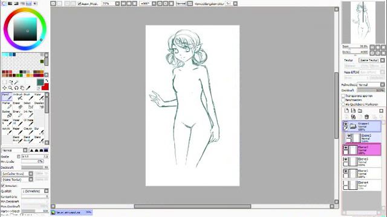Select the eyedropper color picker tool
The image size is (387, 217).
tap(28, 88)
